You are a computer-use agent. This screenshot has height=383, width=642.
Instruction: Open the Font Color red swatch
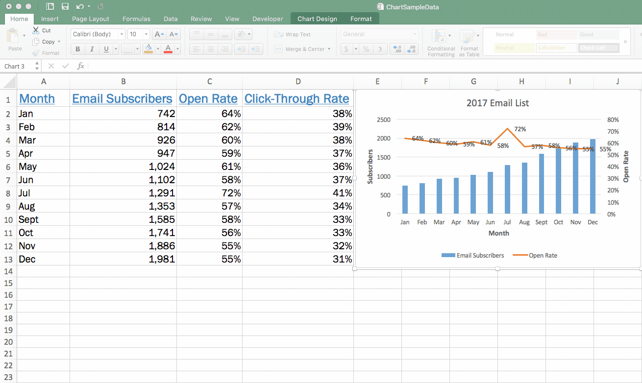coord(168,49)
